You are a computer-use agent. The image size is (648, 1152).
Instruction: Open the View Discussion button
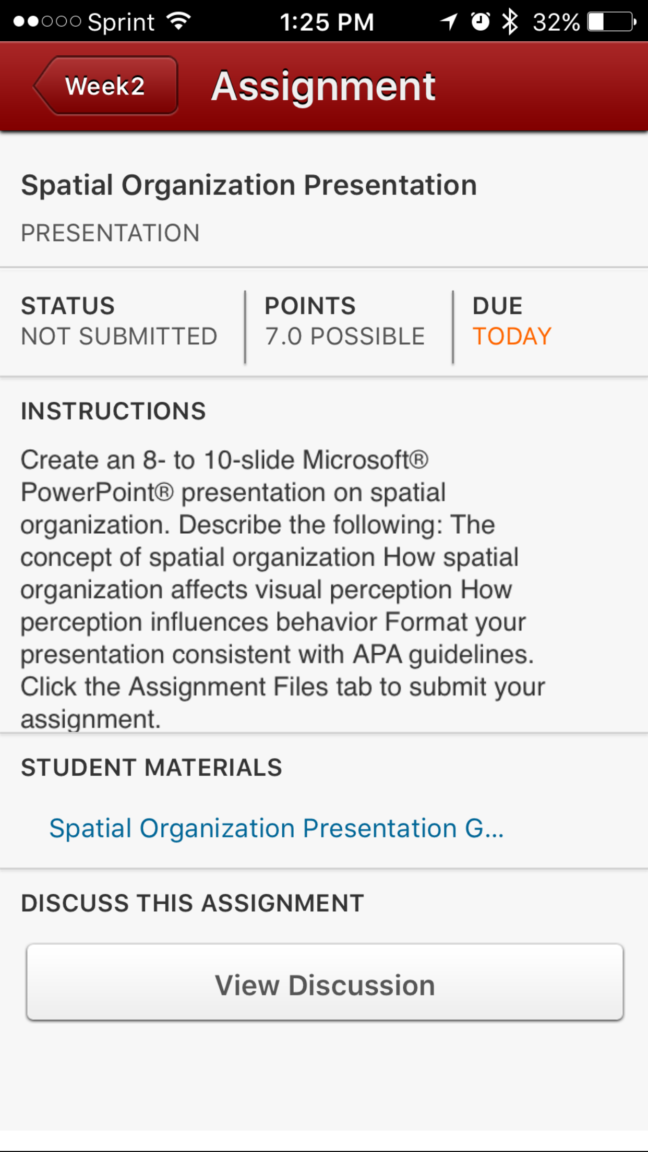[x=325, y=982]
